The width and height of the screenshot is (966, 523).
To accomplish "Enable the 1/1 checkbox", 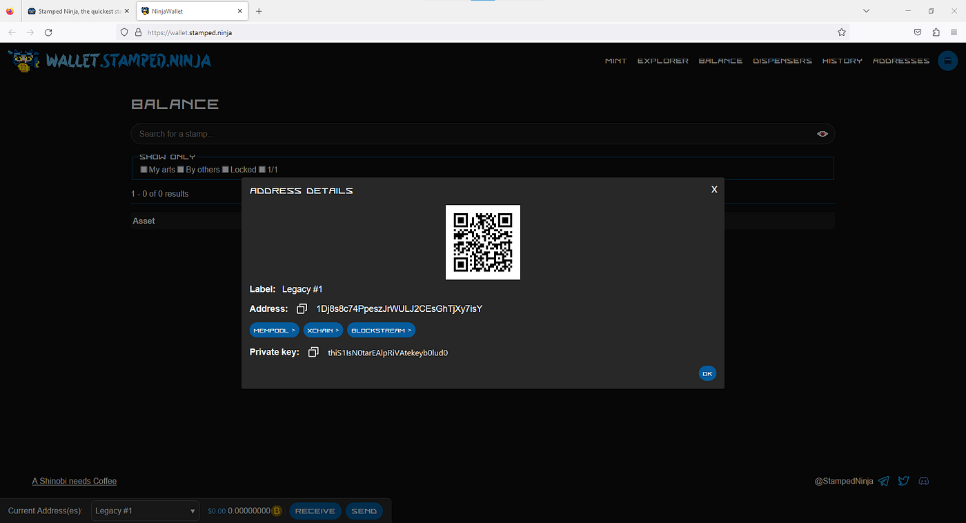I will [x=262, y=169].
